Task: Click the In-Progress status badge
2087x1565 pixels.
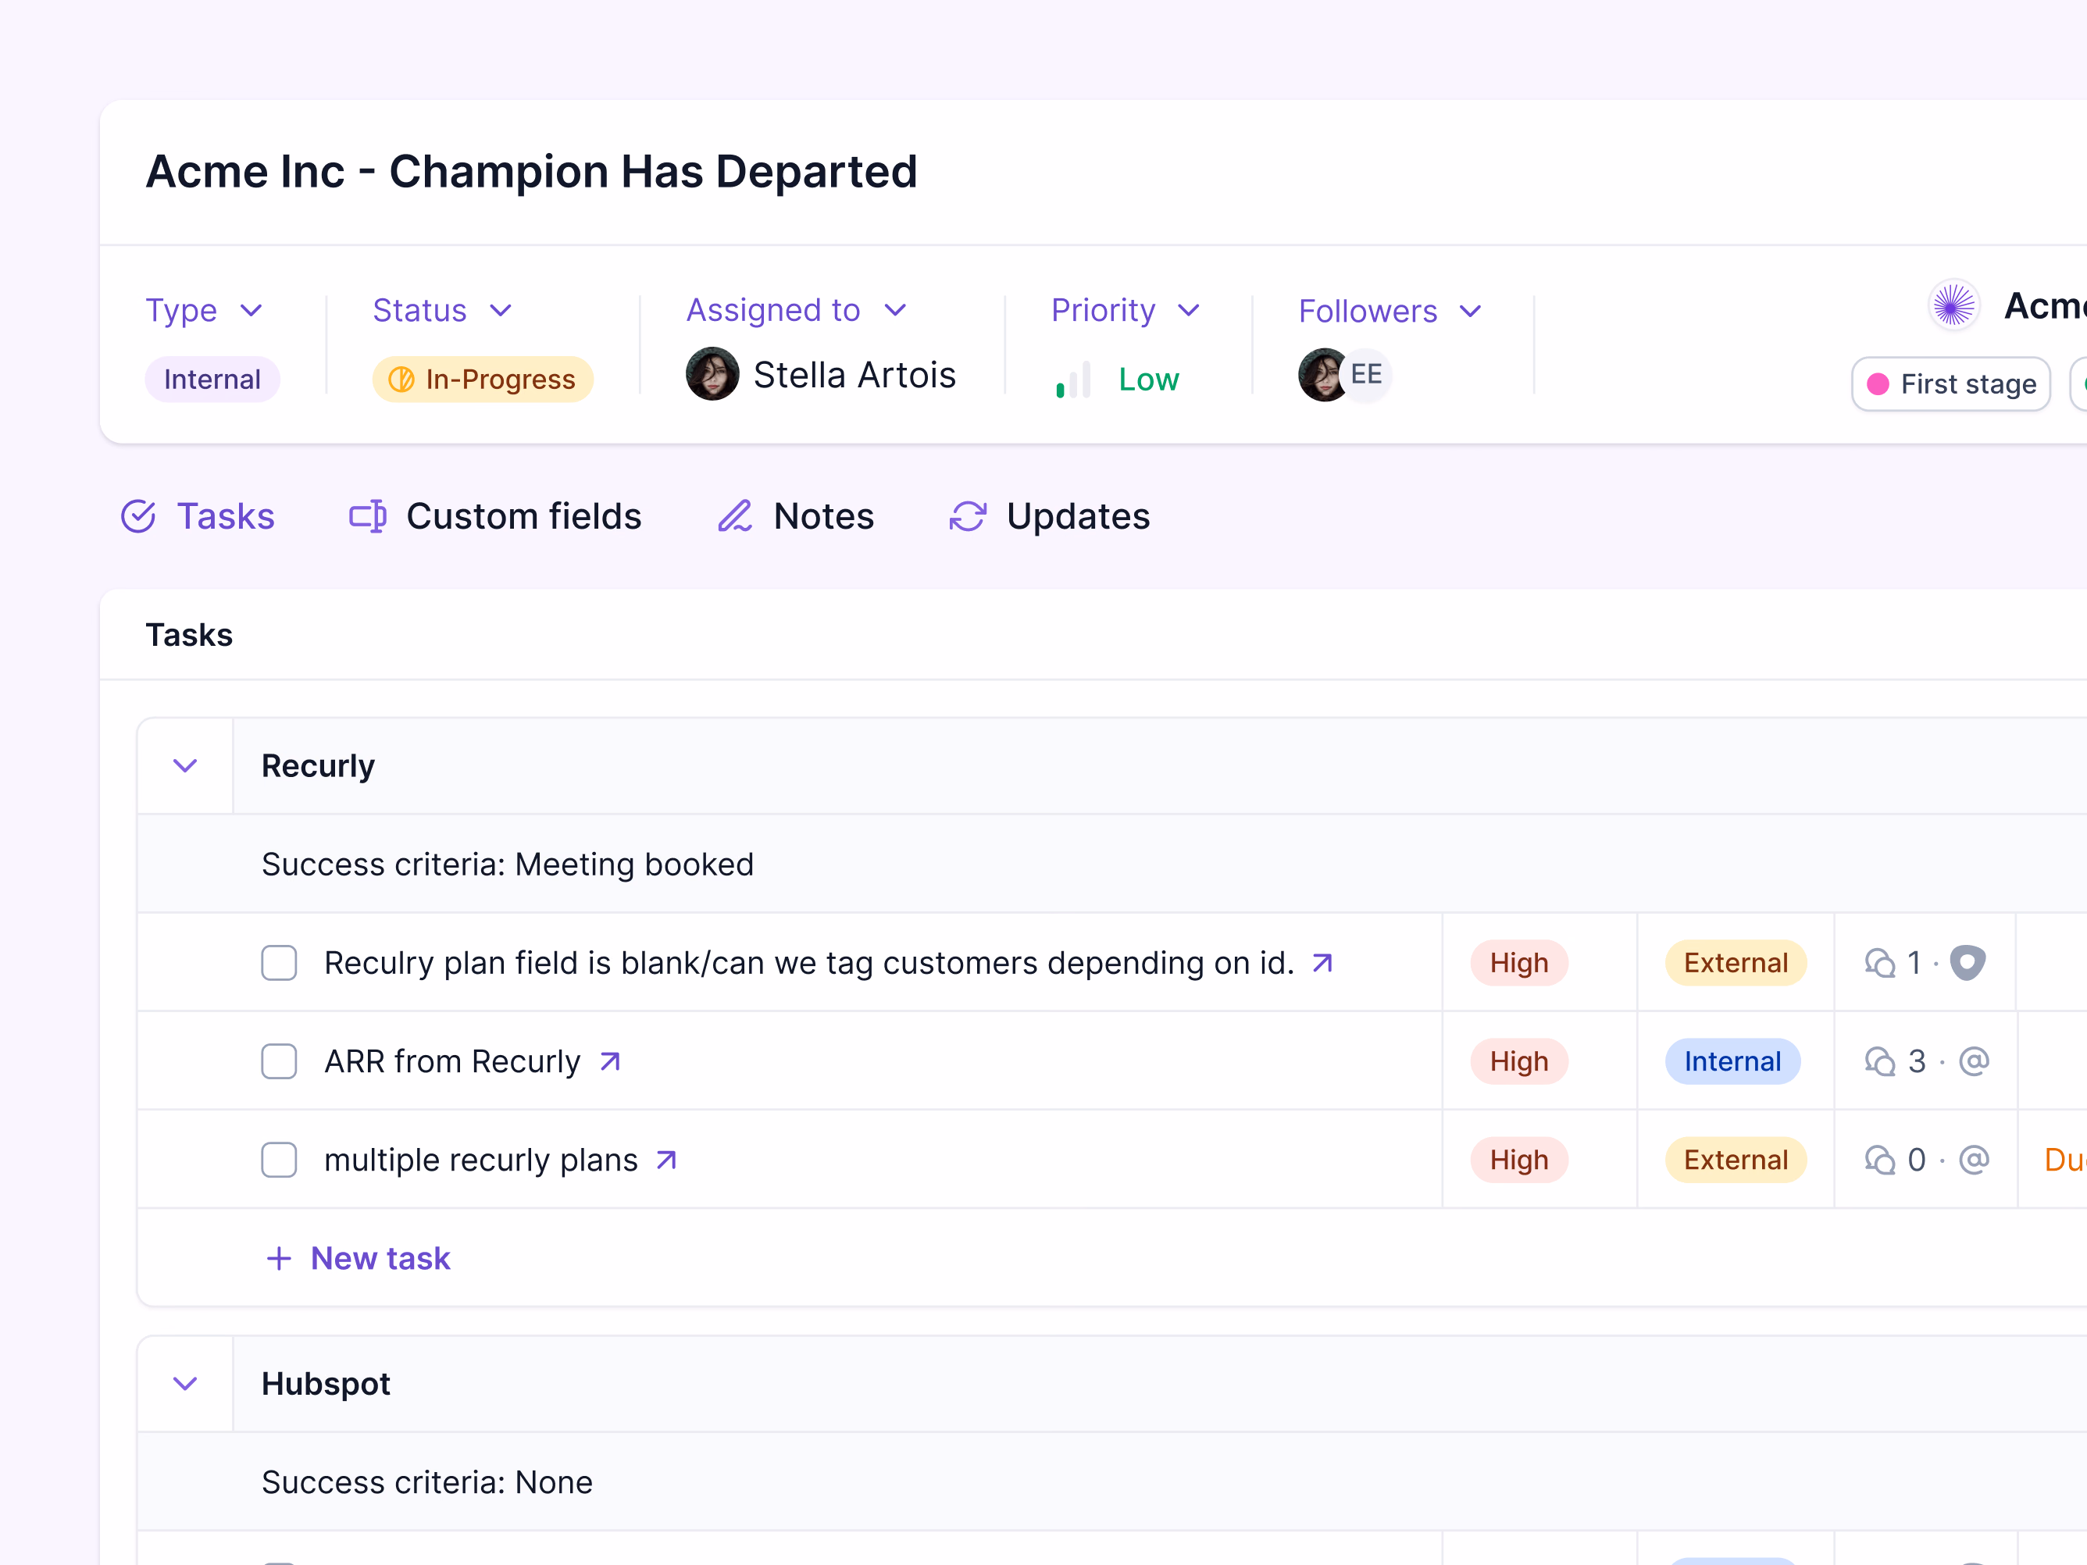Action: (483, 380)
